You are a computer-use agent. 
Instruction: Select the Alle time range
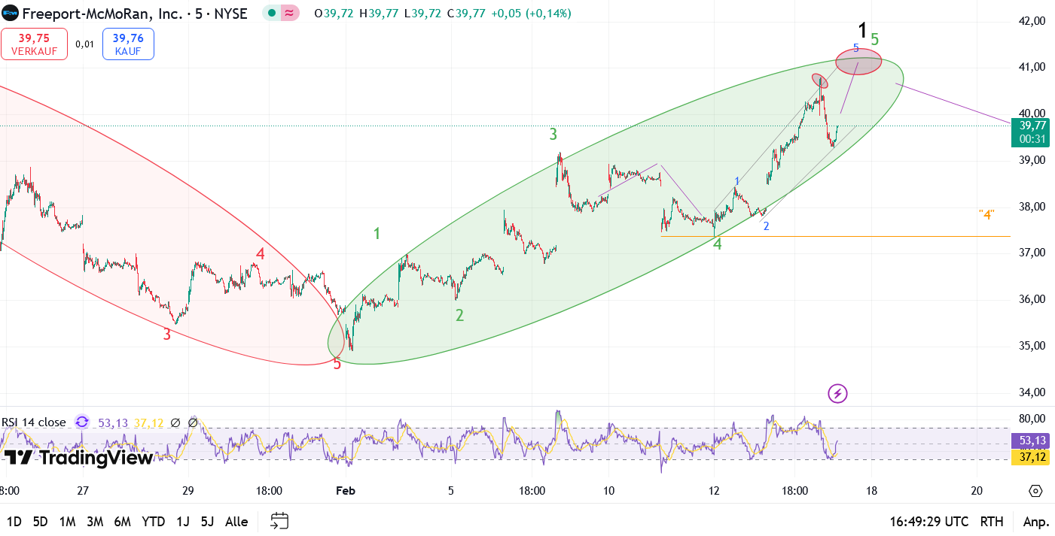click(236, 522)
